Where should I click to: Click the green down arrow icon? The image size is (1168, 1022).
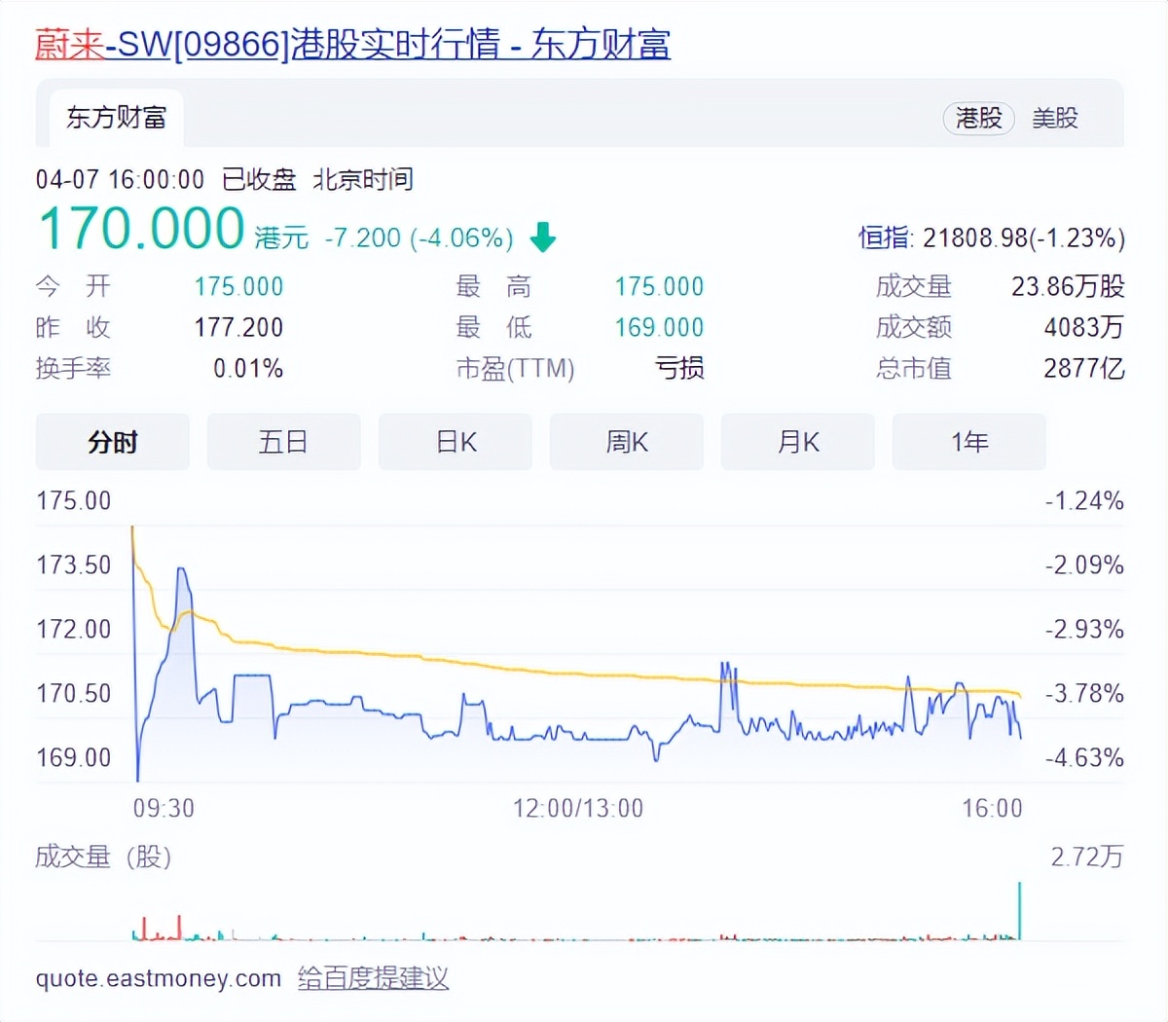click(543, 237)
